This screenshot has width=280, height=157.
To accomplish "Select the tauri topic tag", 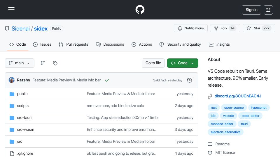I will (x=244, y=124).
